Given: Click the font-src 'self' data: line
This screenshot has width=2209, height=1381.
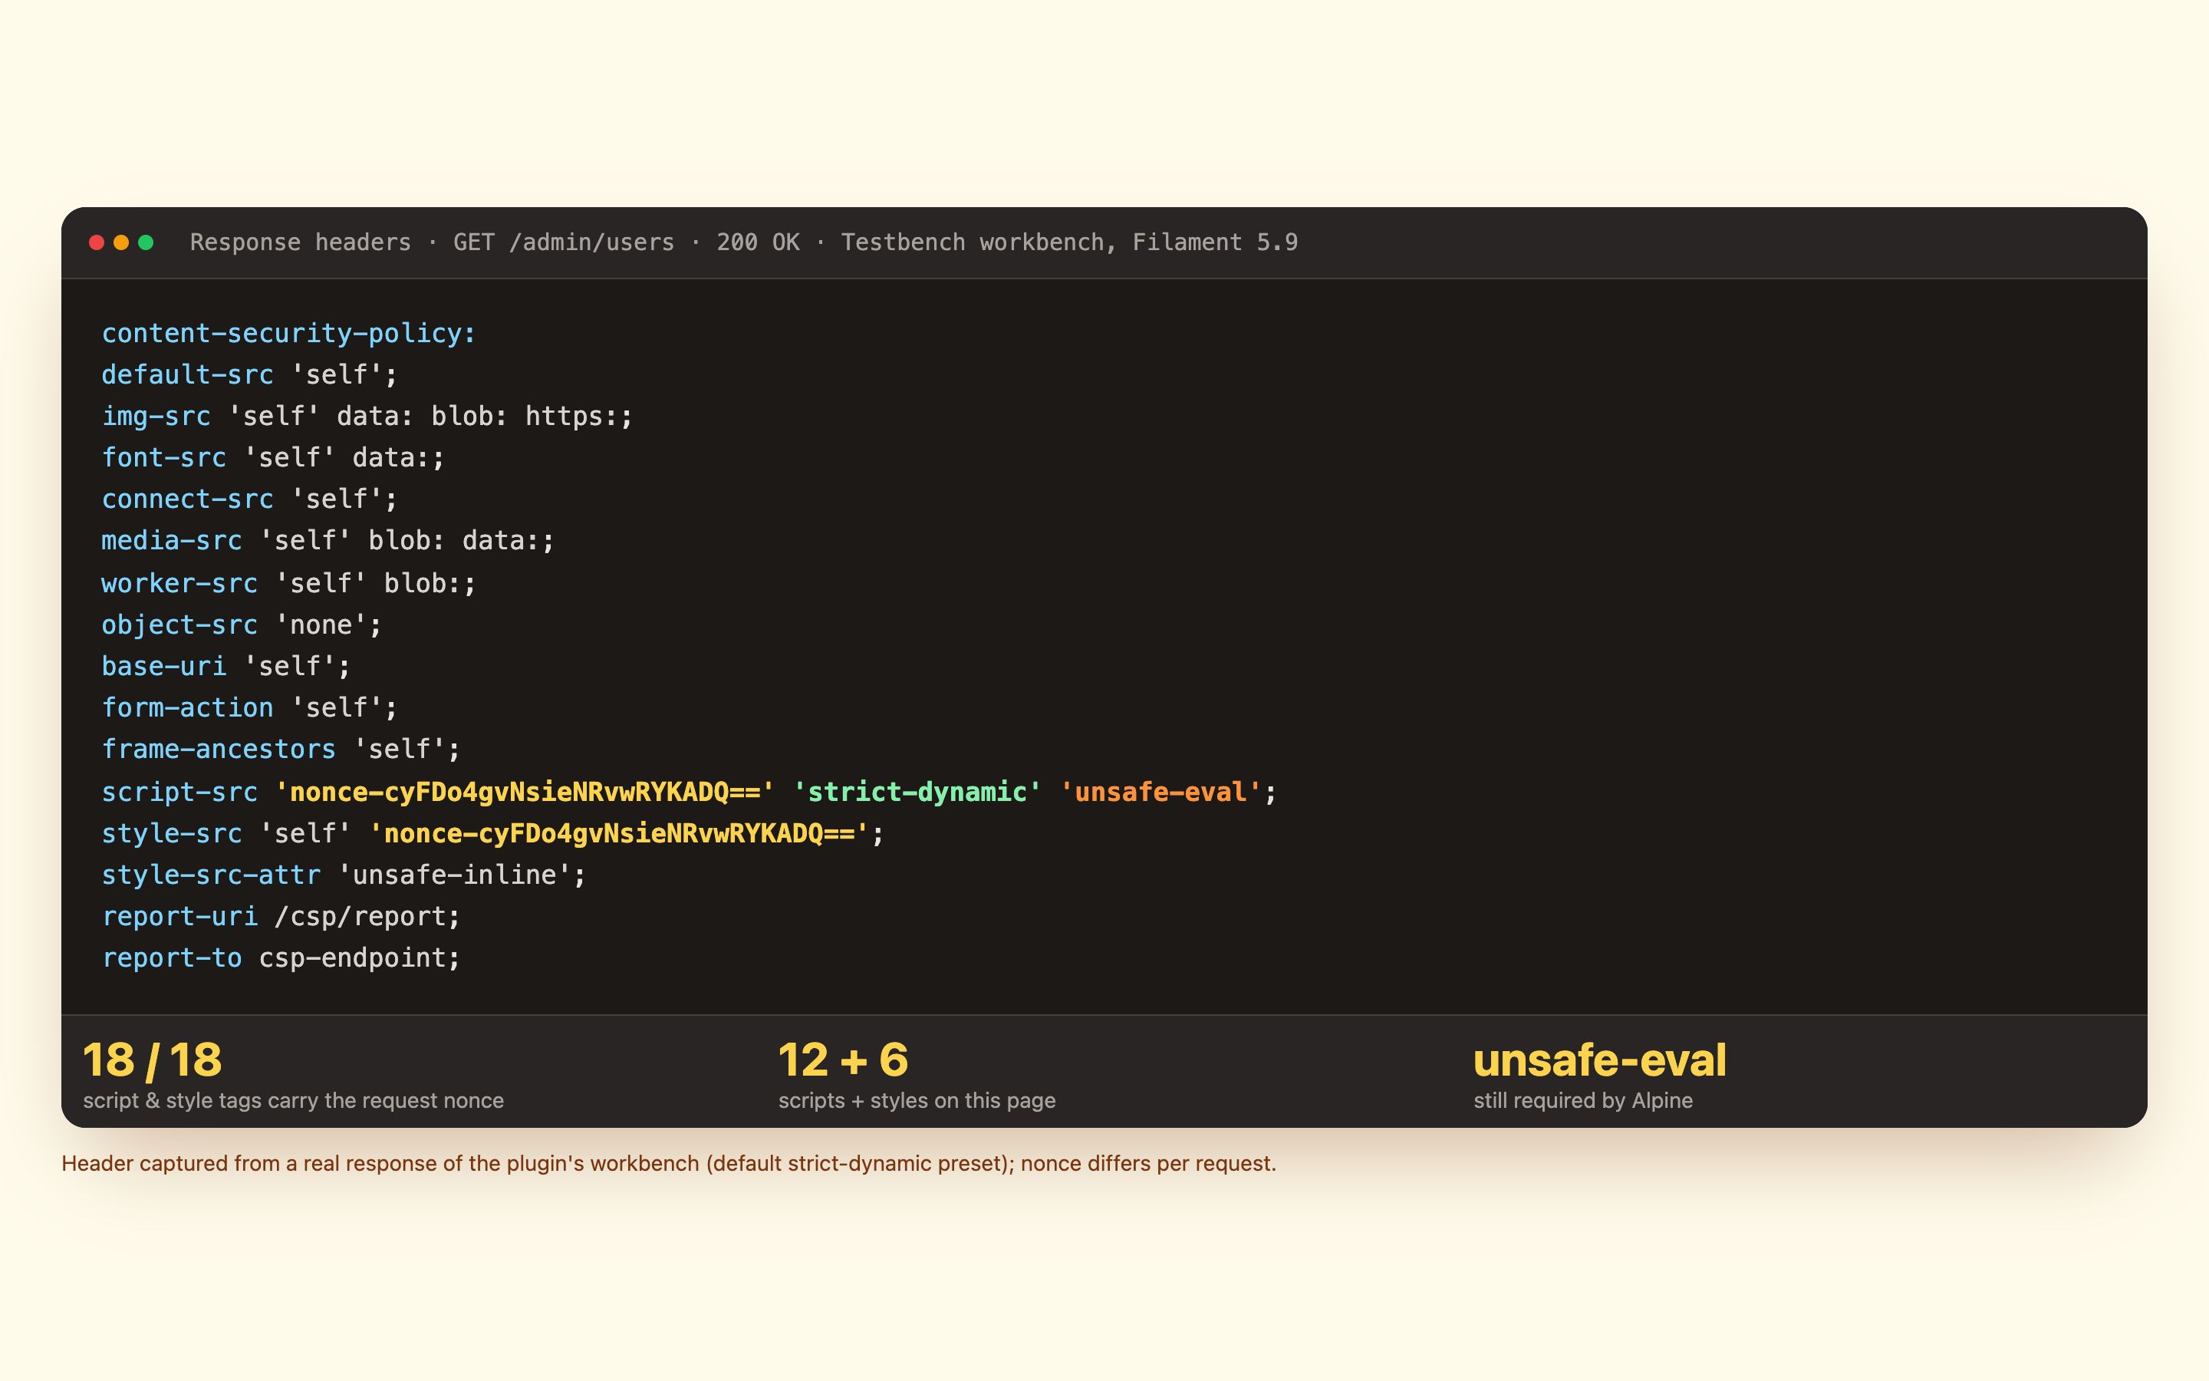Looking at the screenshot, I should pyautogui.click(x=273, y=457).
